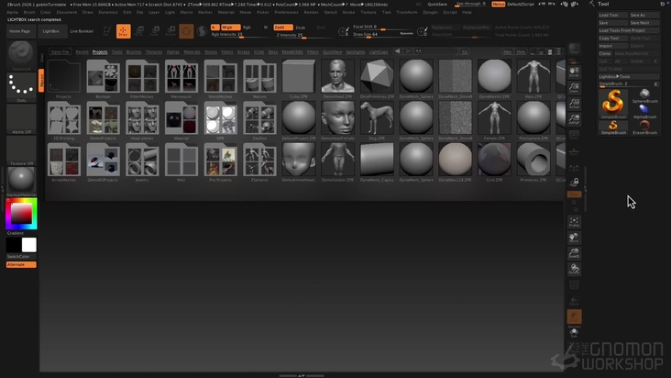
Task: Open the DemoProjects folder
Action: coord(104,121)
